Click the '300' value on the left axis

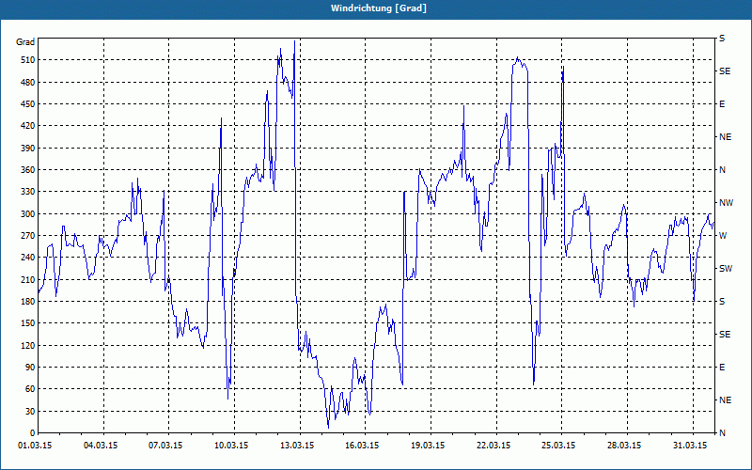coord(28,214)
